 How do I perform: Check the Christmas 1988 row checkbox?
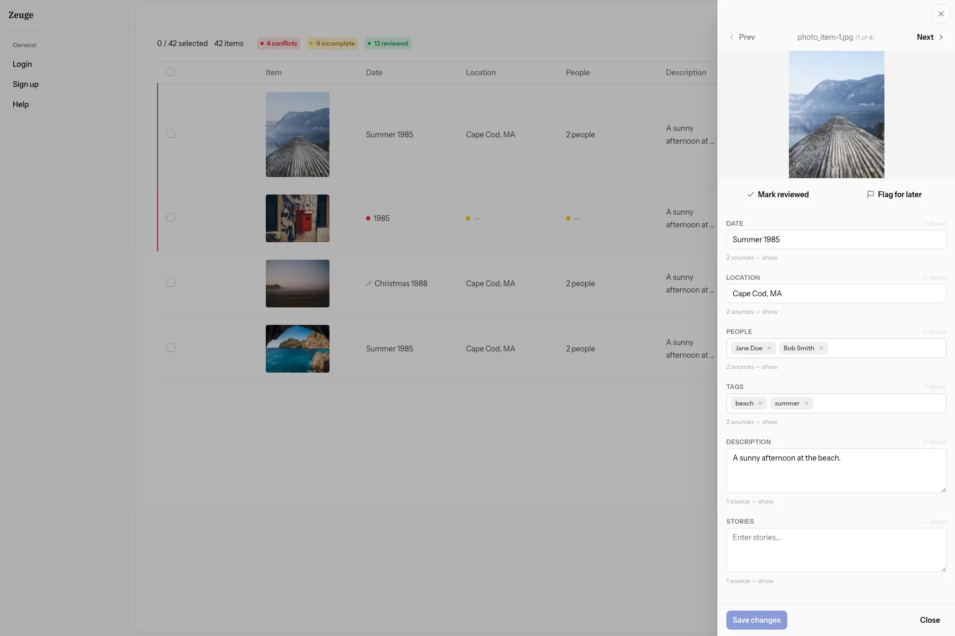(x=171, y=282)
